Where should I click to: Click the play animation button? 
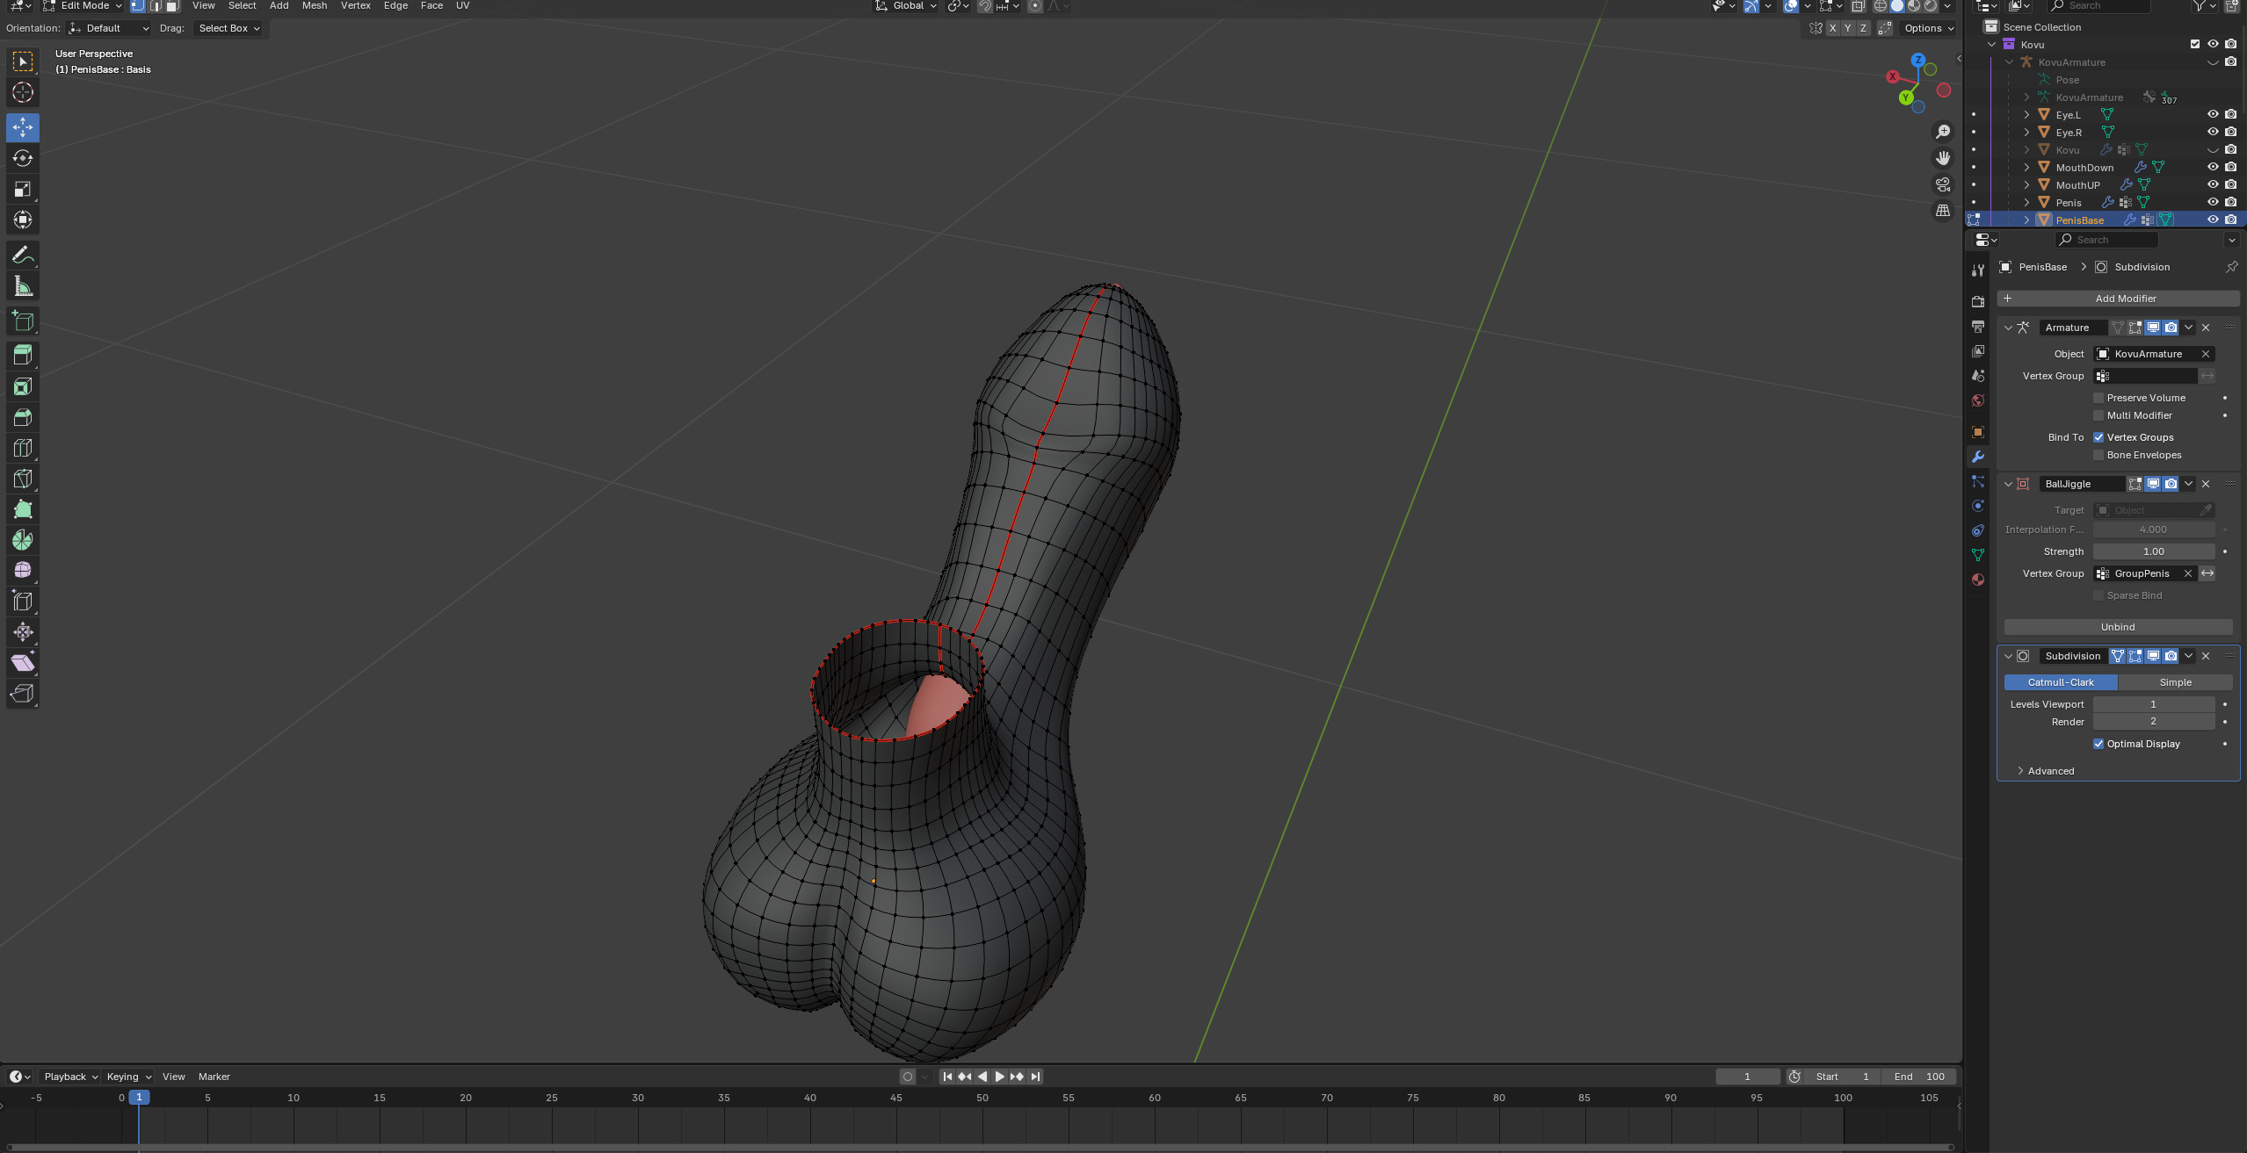coord(999,1077)
